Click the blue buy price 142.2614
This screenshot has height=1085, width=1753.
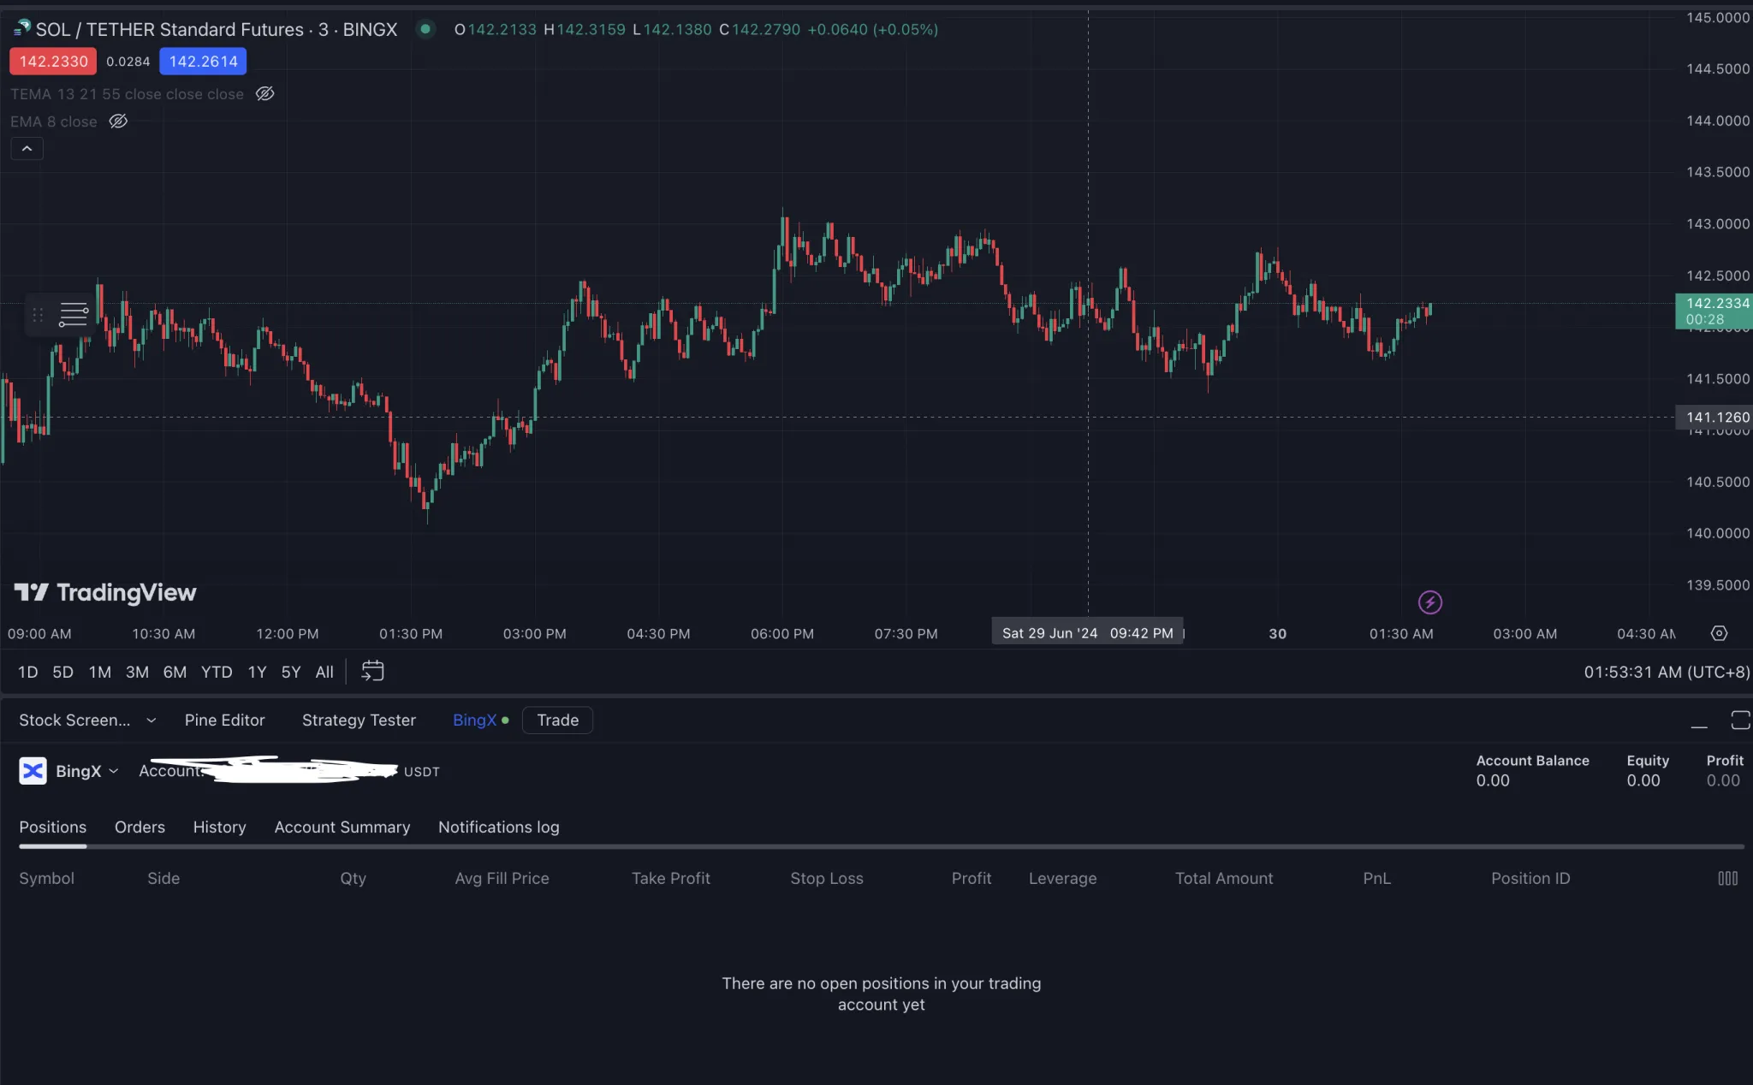(203, 62)
